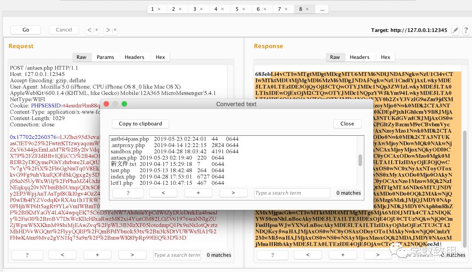Click antb64pass.php in converted text
This screenshot has width=472, height=272.
pyautogui.click(x=130, y=139)
